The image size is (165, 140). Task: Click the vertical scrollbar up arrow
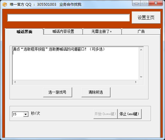click(x=141, y=50)
